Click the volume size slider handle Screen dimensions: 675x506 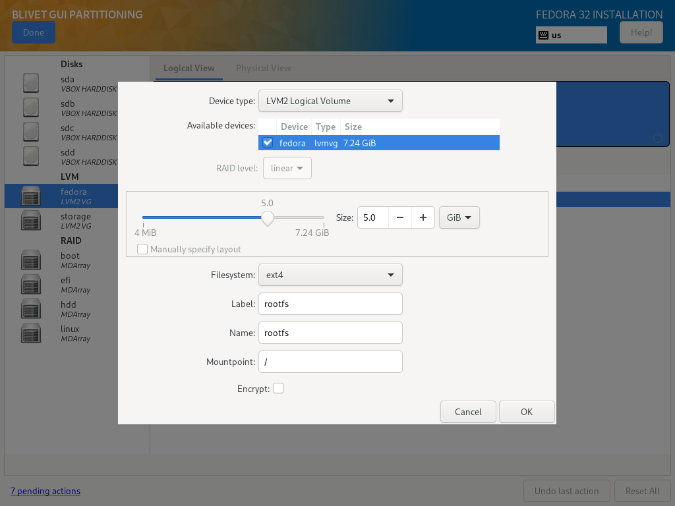267,217
